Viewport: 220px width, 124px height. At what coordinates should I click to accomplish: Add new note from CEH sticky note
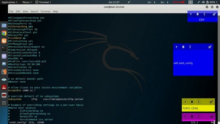coord(191,14)
